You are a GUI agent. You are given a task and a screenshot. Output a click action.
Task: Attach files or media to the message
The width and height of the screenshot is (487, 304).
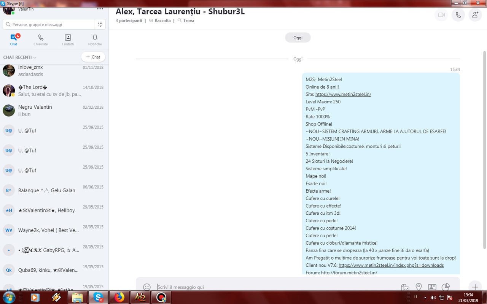pyautogui.click(x=405, y=287)
